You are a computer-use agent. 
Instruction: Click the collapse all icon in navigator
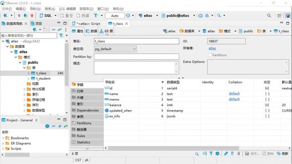tap(53, 30)
